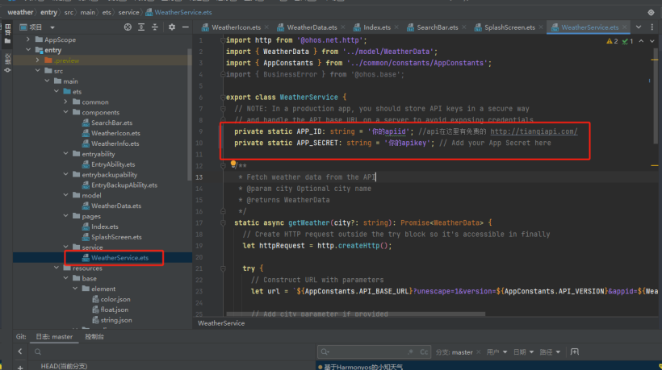The image size is (662, 370).
Task: Click the locate-opened-file target icon
Action: (128, 27)
